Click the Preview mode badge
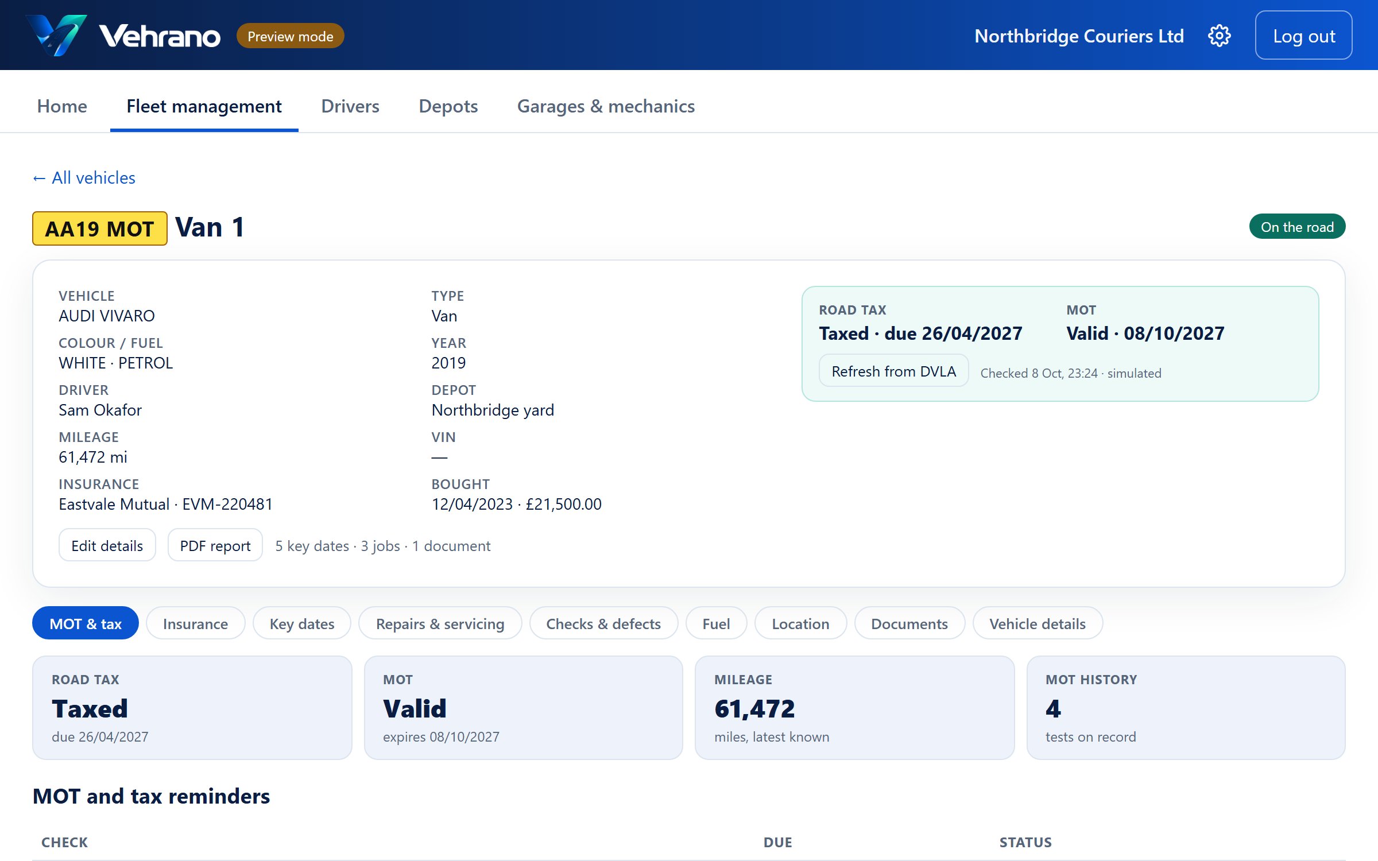 pyautogui.click(x=290, y=36)
